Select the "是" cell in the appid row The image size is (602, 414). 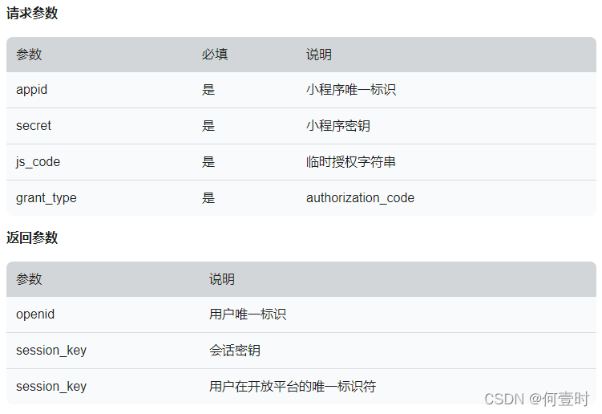(x=208, y=90)
